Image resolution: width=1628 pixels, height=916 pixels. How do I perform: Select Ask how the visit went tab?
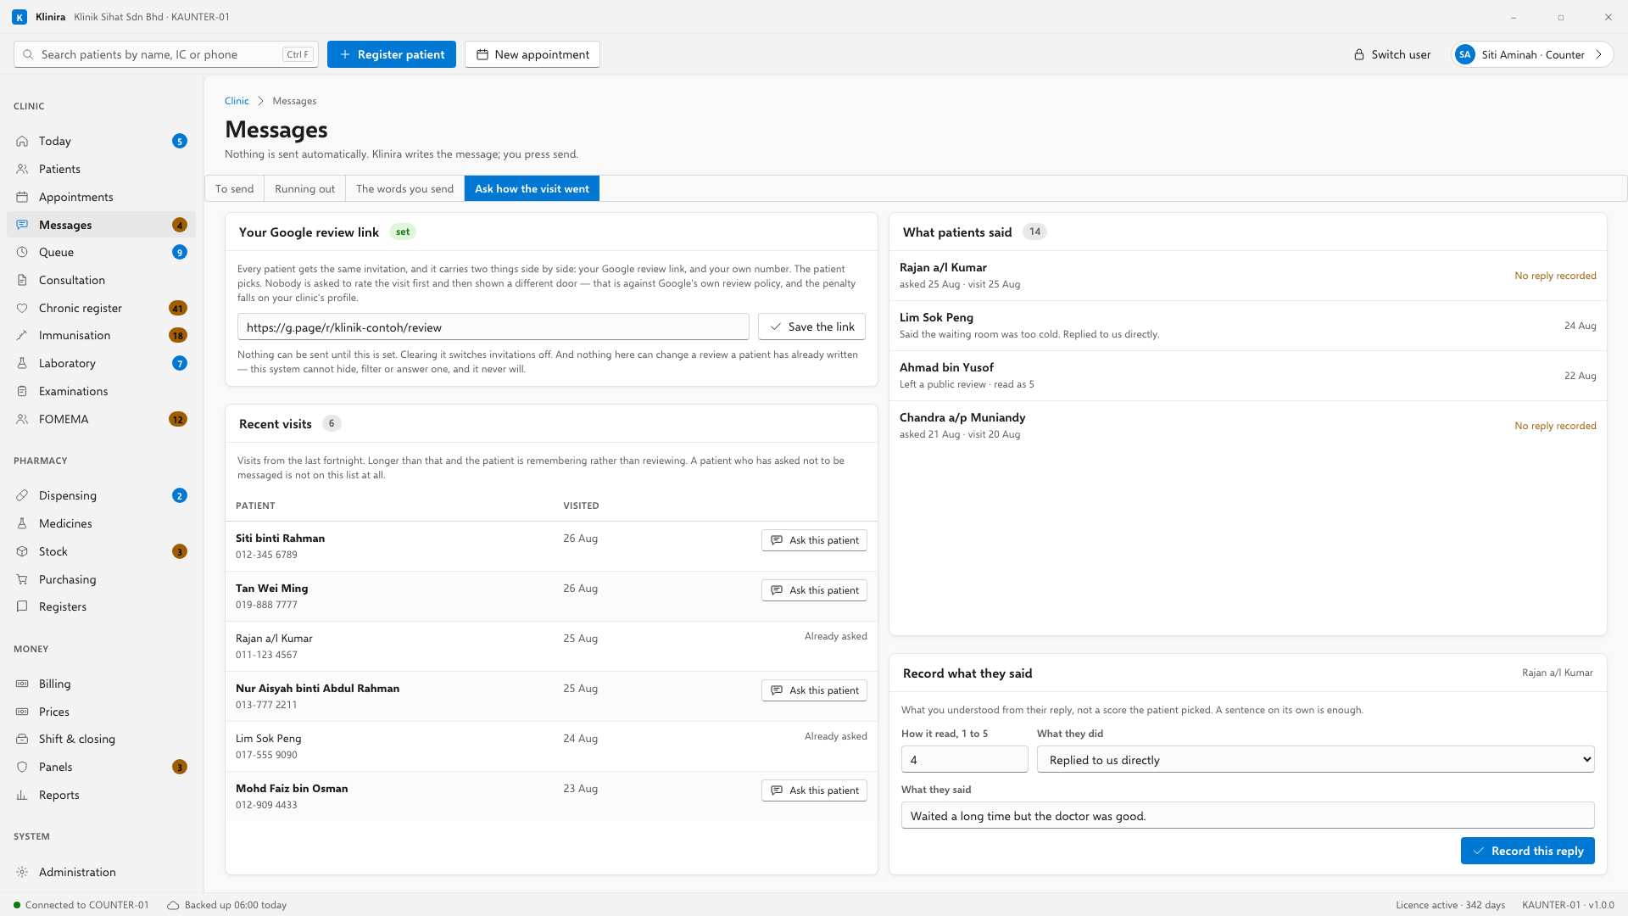532,188
